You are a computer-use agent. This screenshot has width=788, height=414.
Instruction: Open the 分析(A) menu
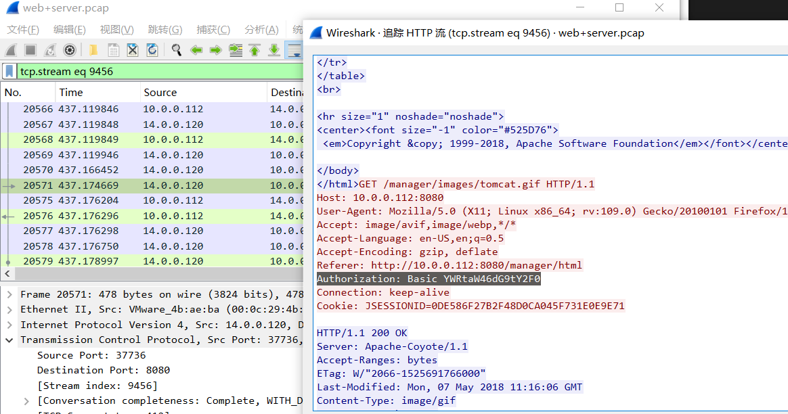[261, 30]
